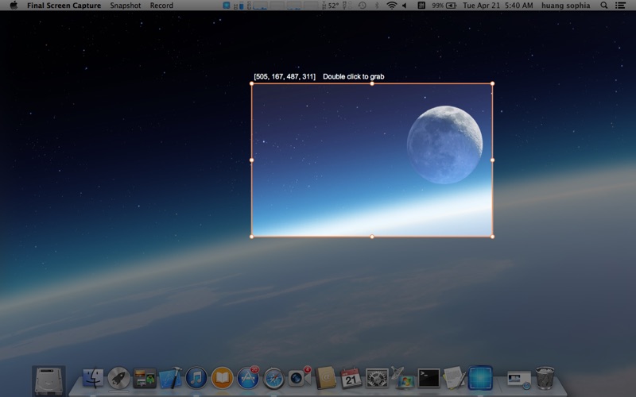Click the selection's bottom-middle handle
This screenshot has width=636, height=397.
[372, 237]
